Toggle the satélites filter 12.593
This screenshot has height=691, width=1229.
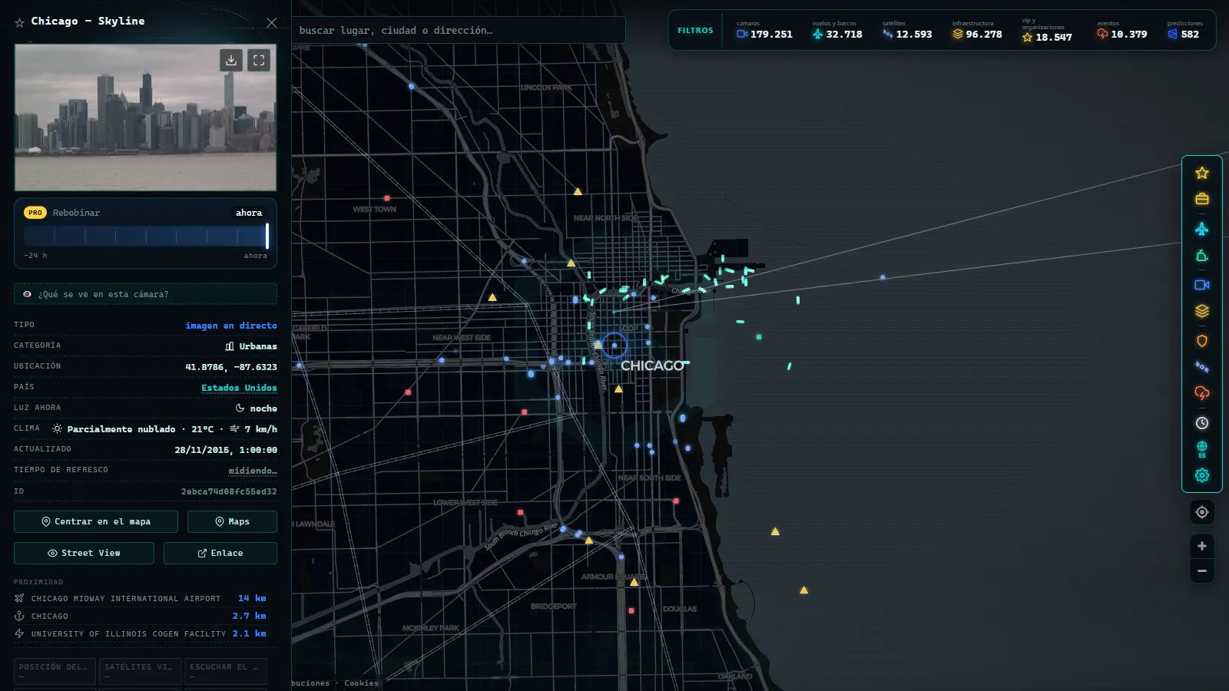tap(907, 31)
